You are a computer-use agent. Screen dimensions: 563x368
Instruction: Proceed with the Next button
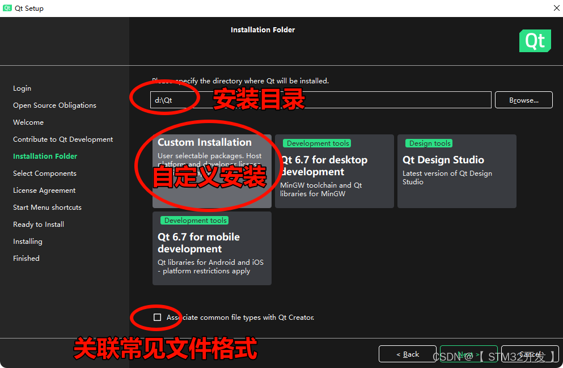[468, 354]
